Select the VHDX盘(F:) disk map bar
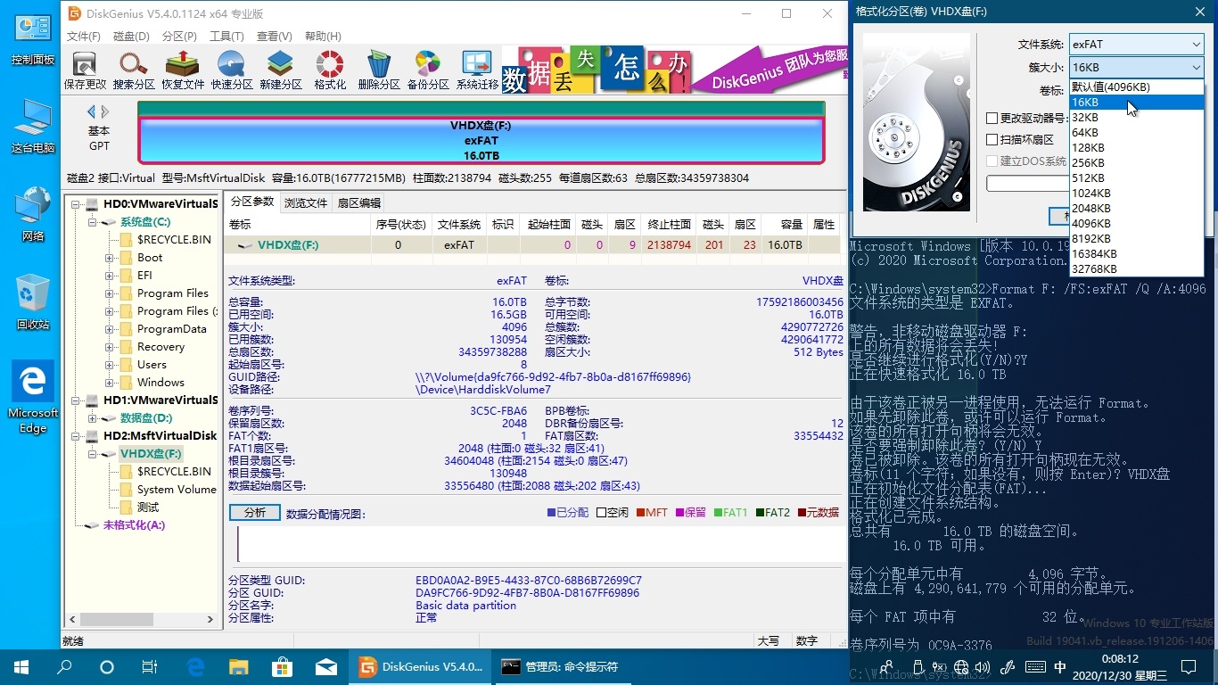 (x=481, y=141)
